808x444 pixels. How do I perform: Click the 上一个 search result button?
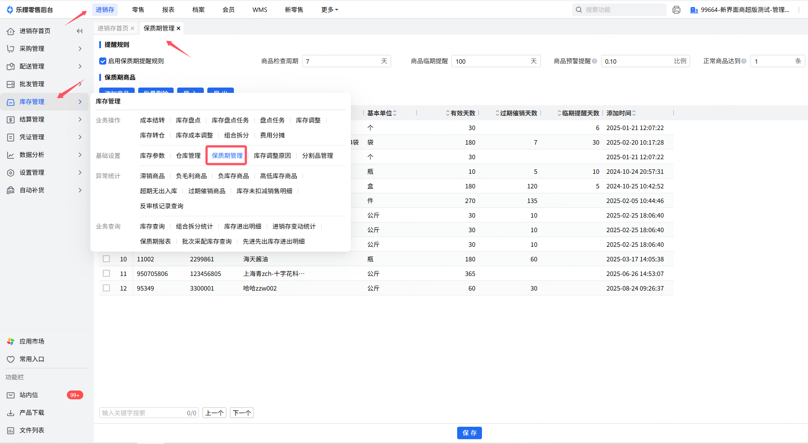(214, 413)
